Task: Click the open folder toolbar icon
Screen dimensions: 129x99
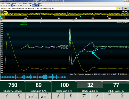Action: [x=4, y=6]
